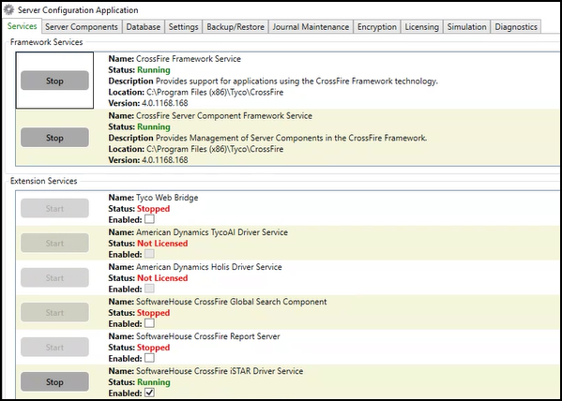The width and height of the screenshot is (562, 401).
Task: Stop the iSTAR Driver Service
Action: coord(54,381)
